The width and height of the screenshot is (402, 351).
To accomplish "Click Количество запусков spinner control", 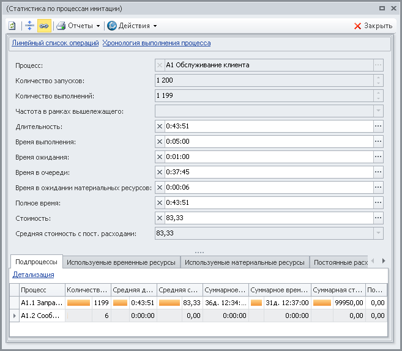I will click(378, 81).
